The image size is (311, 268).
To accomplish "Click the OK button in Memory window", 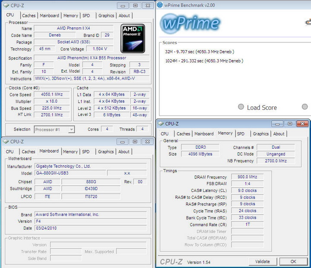I will (293, 262).
